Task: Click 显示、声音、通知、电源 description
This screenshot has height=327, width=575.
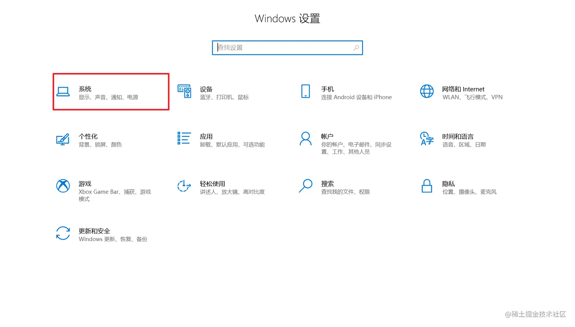Action: [108, 97]
